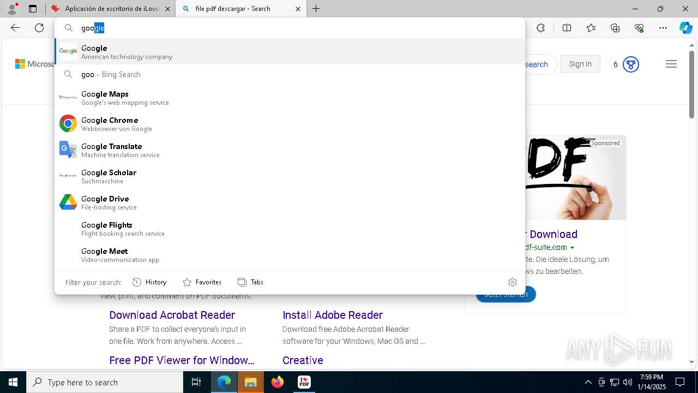Click the Sign in button
Viewport: 698px width, 393px height.
click(x=580, y=64)
